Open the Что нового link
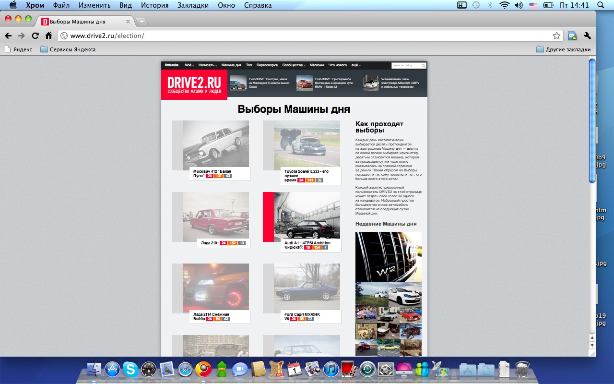614x384 pixels. [x=338, y=65]
